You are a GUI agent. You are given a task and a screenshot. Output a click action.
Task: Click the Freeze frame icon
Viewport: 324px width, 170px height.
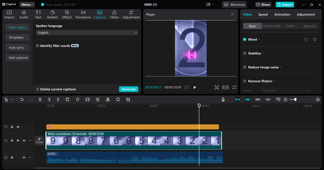coord(88,100)
